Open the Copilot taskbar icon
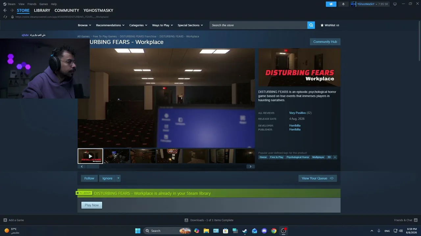Image resolution: width=421 pixels, height=236 pixels. (x=197, y=231)
